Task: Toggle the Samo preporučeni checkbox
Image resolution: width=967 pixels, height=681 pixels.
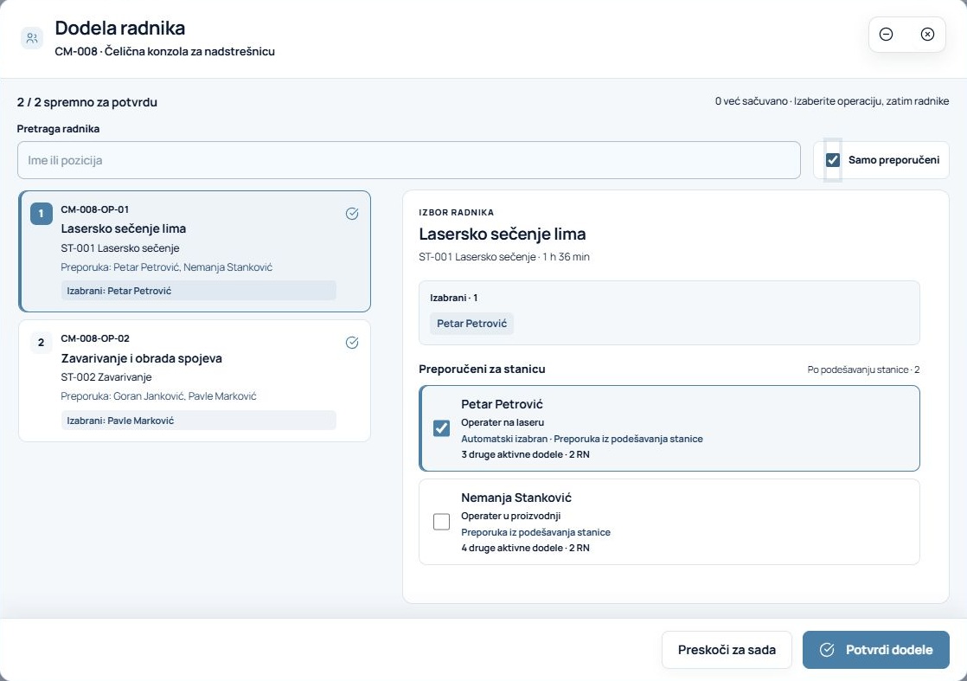Action: click(x=833, y=160)
